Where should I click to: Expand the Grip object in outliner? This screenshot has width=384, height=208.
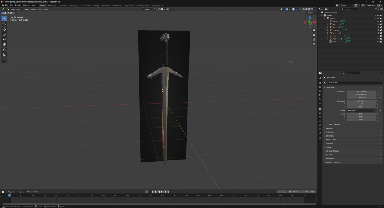328,24
